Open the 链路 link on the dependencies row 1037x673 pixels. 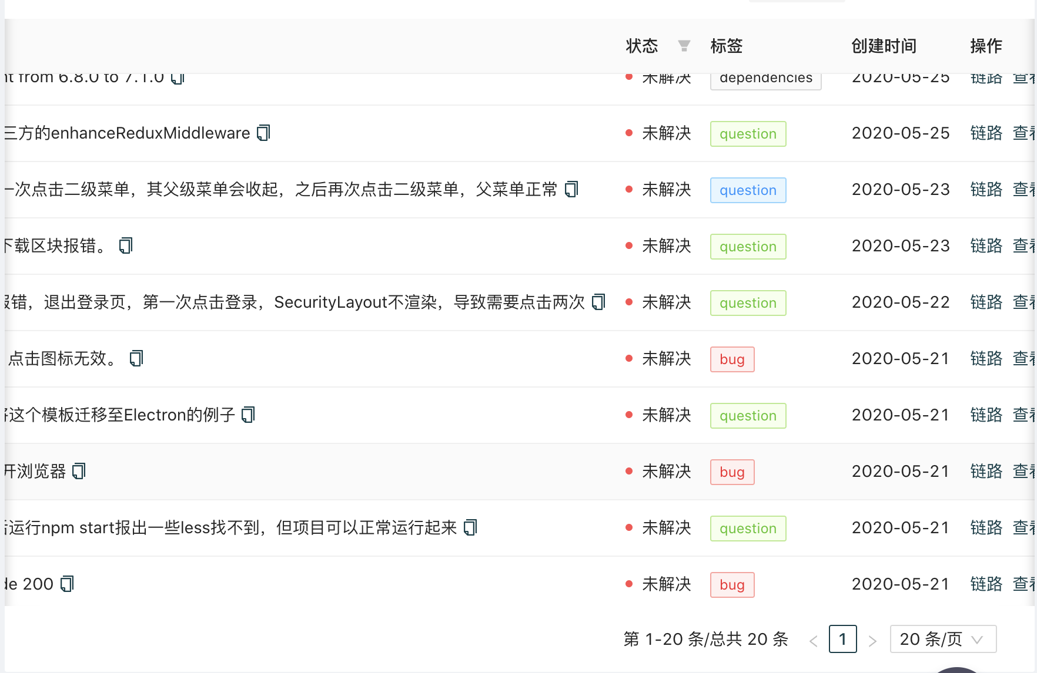click(985, 77)
